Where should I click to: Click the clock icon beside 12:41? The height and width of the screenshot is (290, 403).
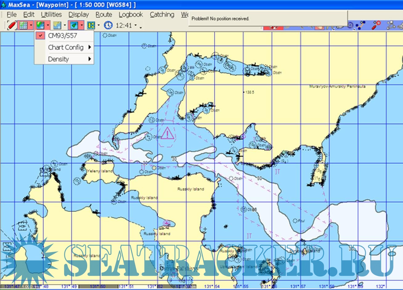pyautogui.click(x=108, y=25)
